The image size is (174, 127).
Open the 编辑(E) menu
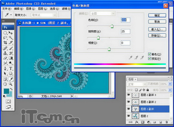click(x=19, y=9)
